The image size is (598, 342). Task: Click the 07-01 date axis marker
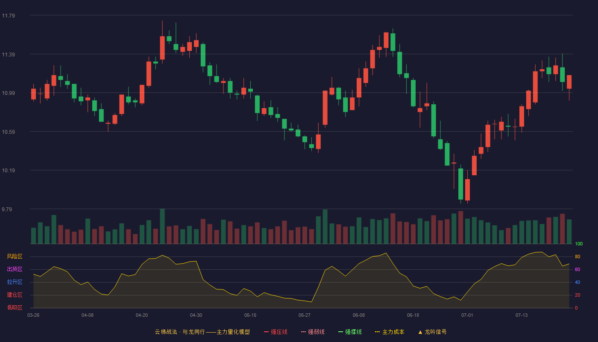click(467, 315)
